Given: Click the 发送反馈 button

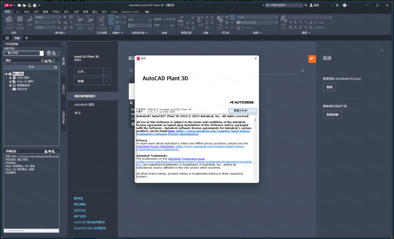Looking at the screenshot, I should coord(332,115).
